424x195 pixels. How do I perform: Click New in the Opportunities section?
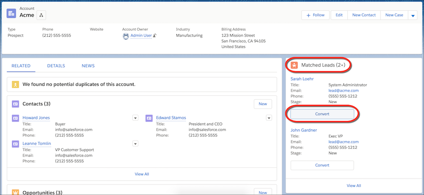coord(263,192)
